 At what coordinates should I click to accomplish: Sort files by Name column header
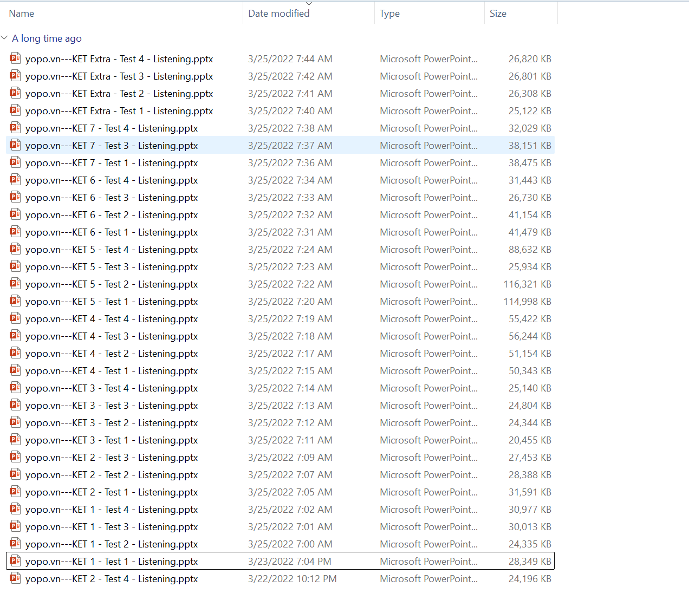click(x=22, y=14)
